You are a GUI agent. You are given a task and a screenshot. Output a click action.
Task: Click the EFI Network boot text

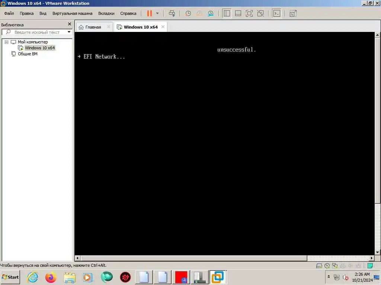pyautogui.click(x=104, y=57)
